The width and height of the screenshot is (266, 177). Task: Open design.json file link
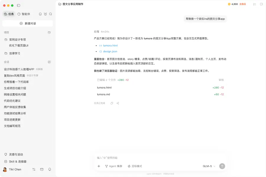pyautogui.click(x=110, y=52)
